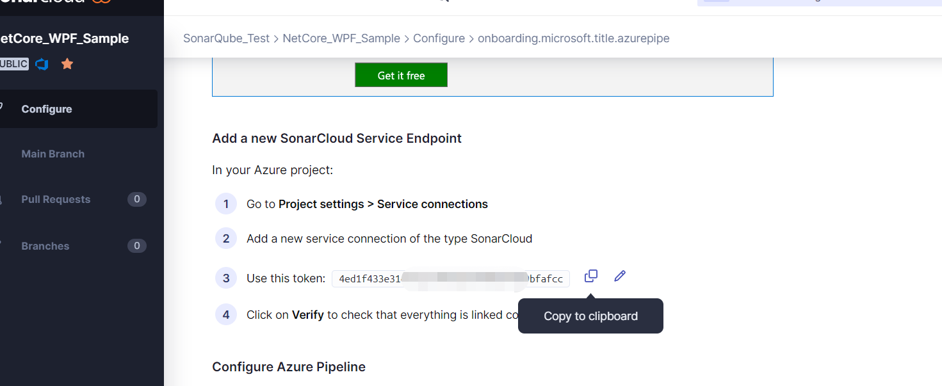The width and height of the screenshot is (942, 386).
Task: Click the green Get it free button
Action: point(401,75)
